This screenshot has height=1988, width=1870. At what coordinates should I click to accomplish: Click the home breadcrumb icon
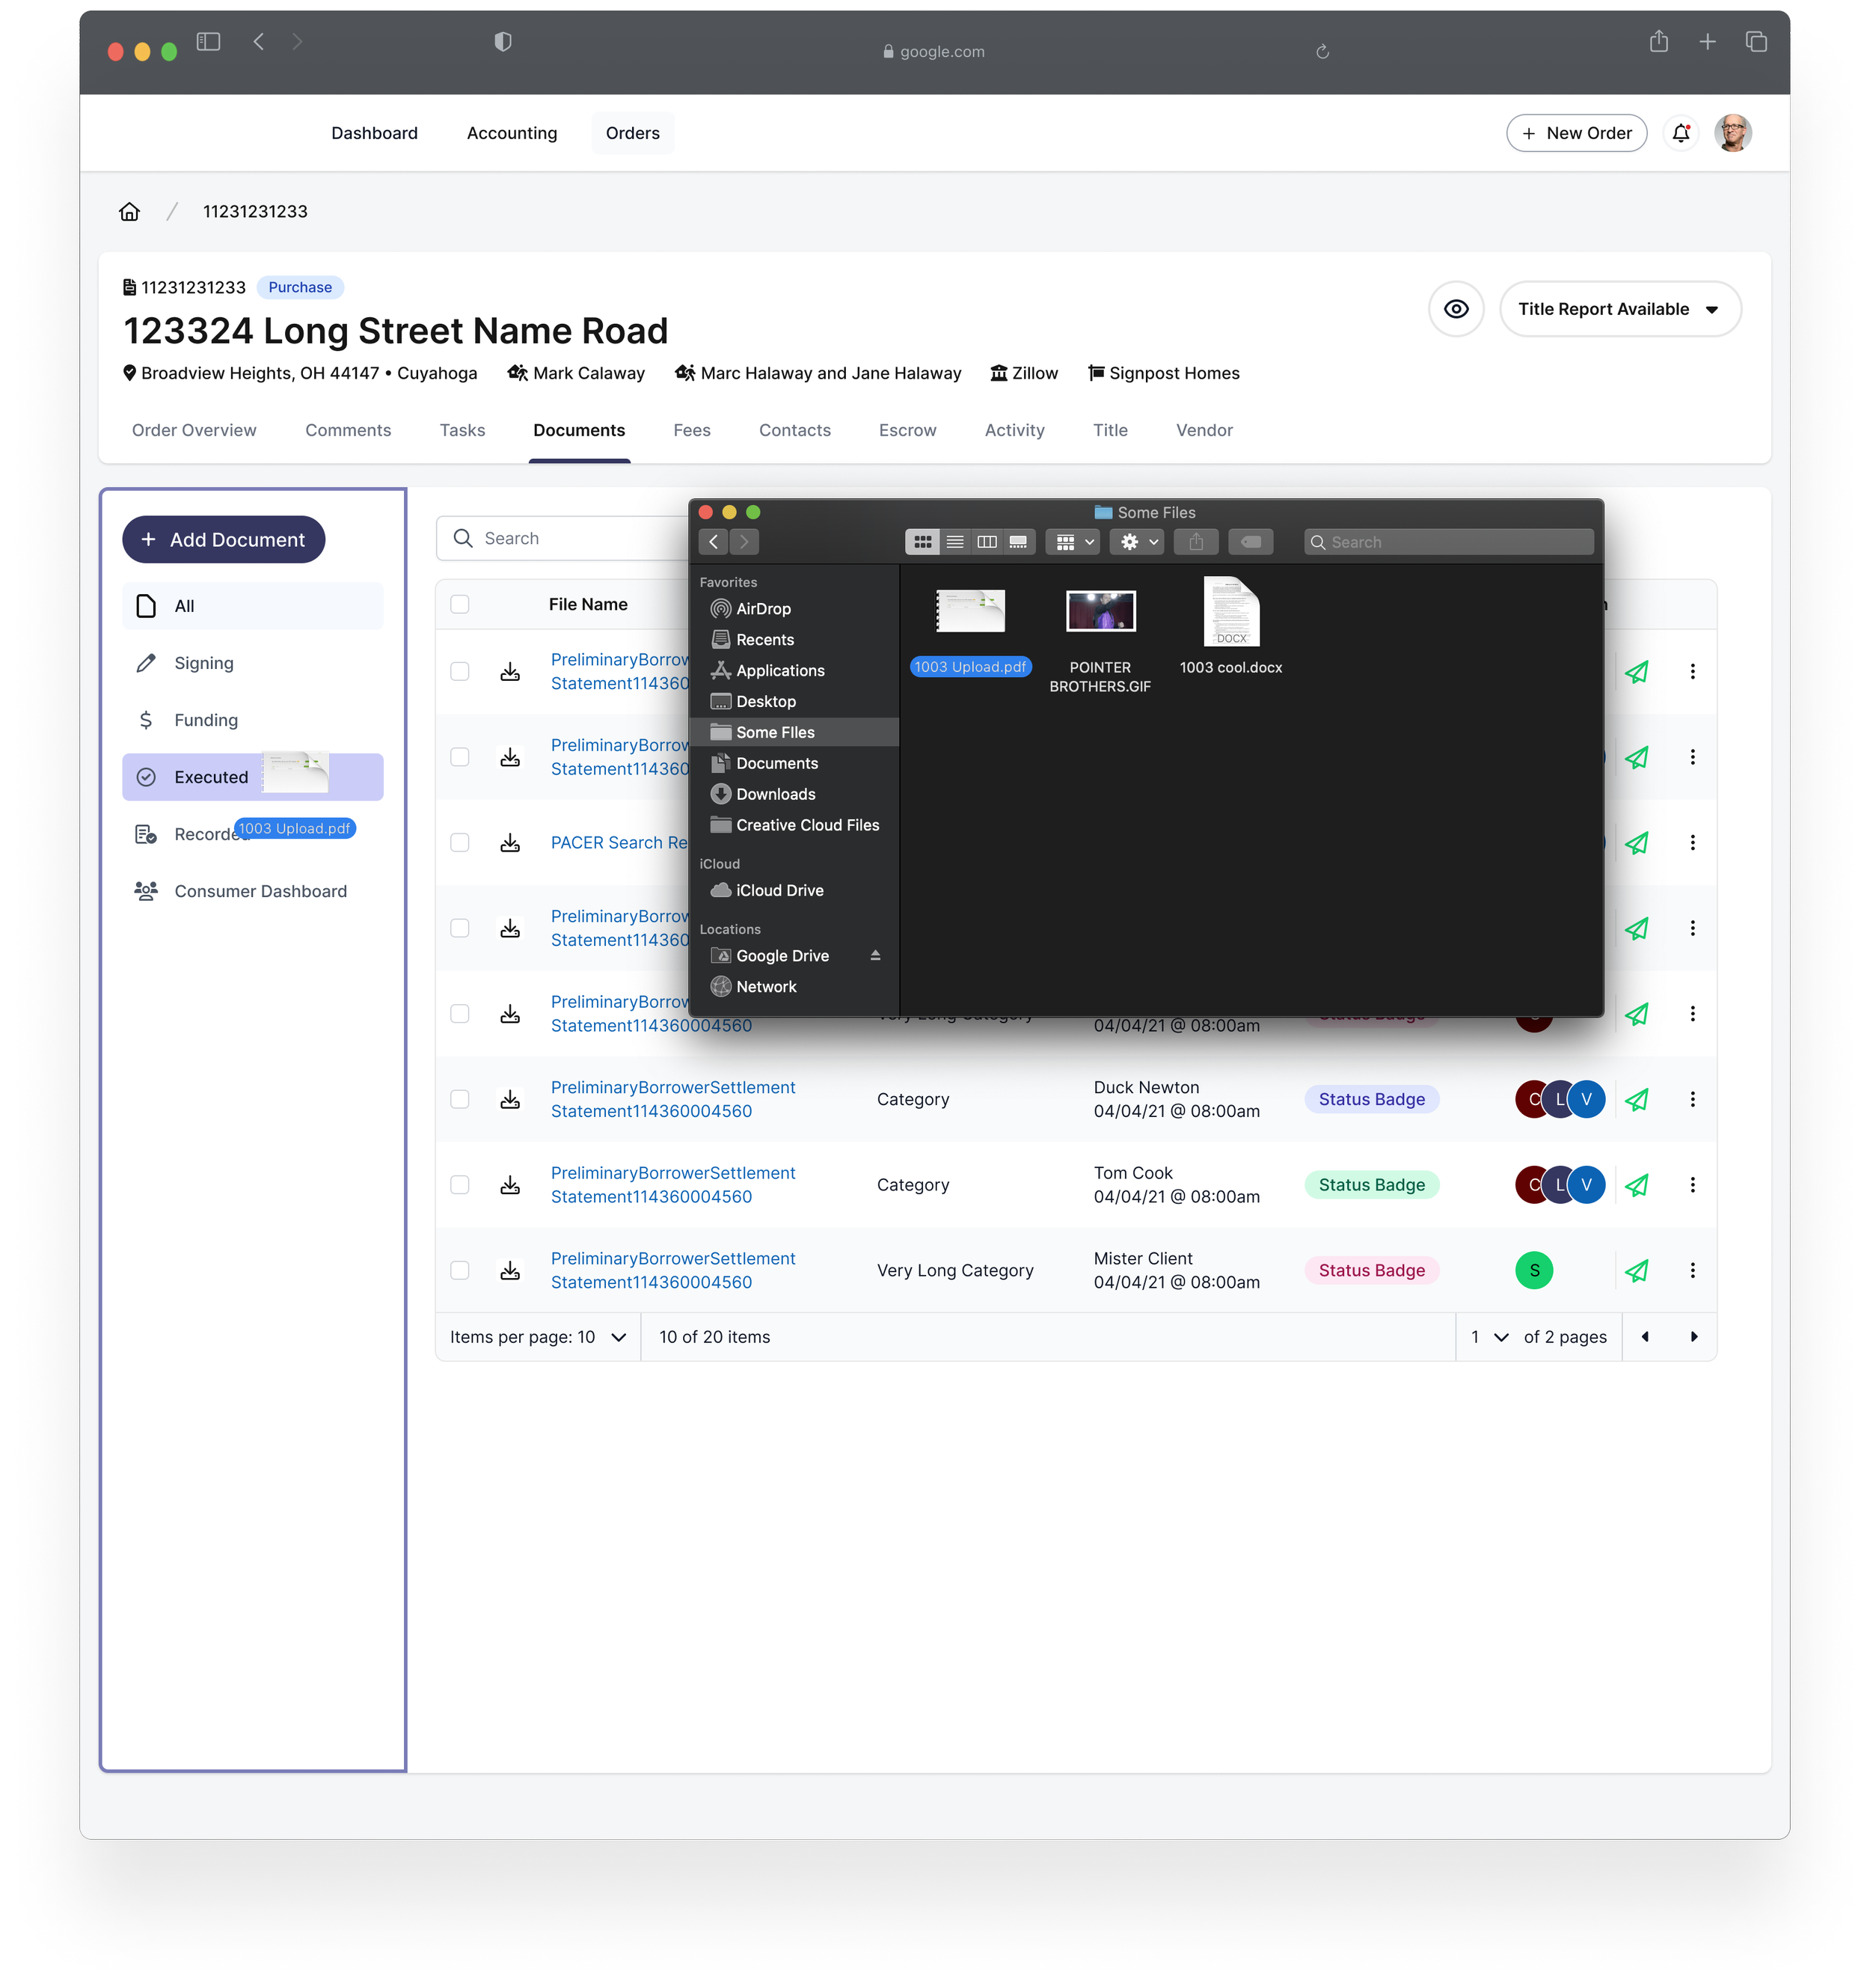pos(129,211)
